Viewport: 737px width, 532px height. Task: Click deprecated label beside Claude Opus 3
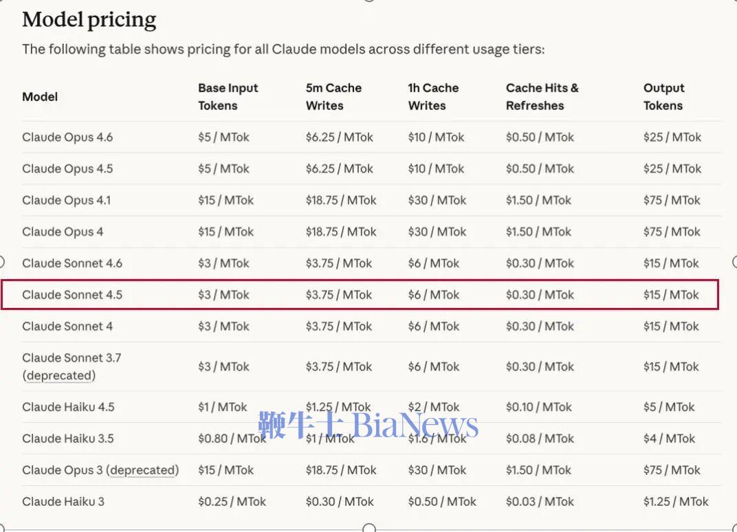click(x=143, y=470)
